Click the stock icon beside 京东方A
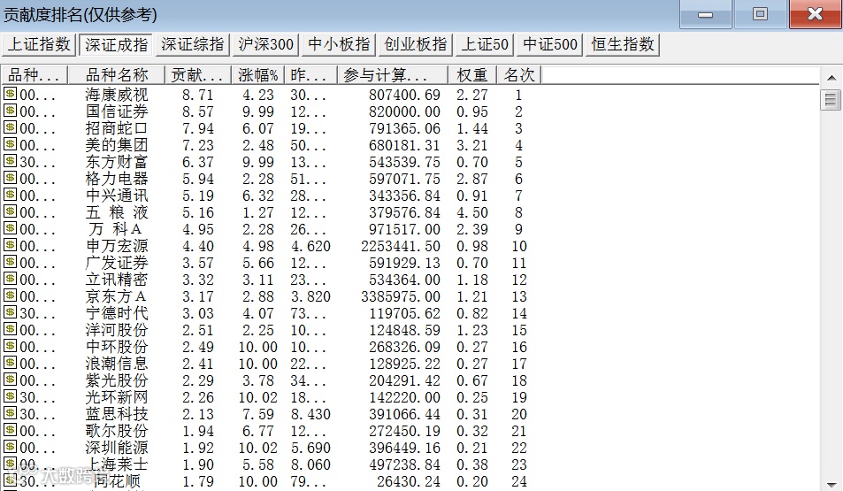 [x=11, y=295]
